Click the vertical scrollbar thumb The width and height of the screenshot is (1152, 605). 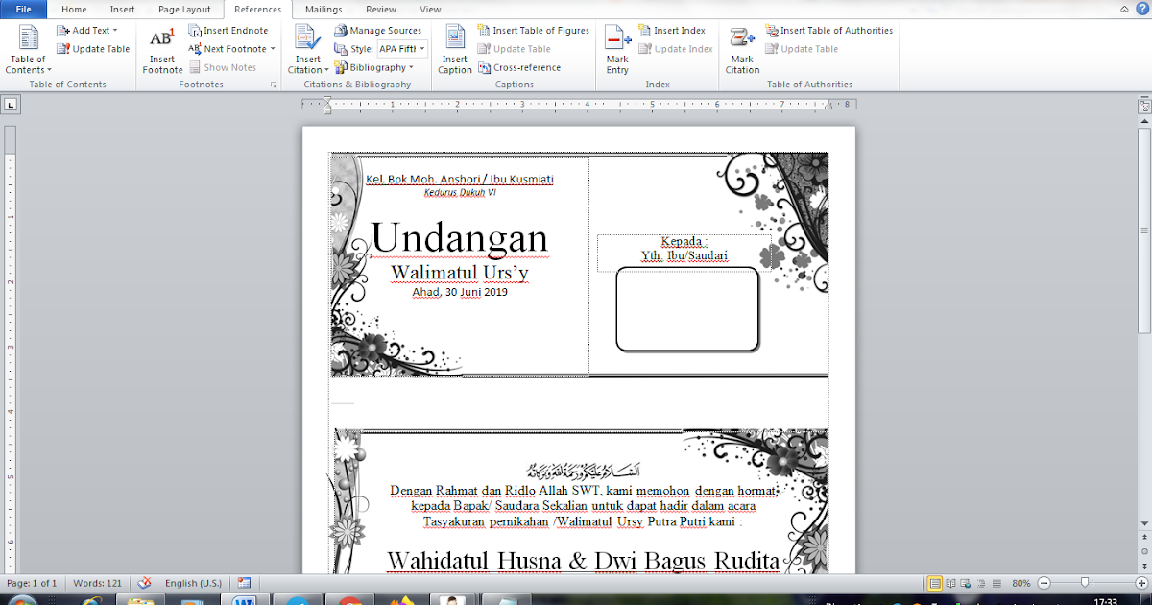pos(1143,230)
